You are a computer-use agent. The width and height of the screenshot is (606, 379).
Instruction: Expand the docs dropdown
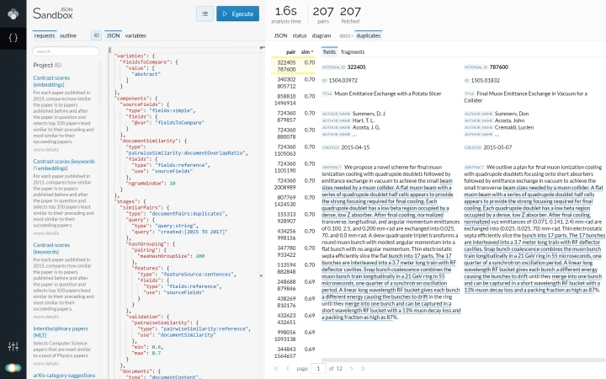(346, 35)
